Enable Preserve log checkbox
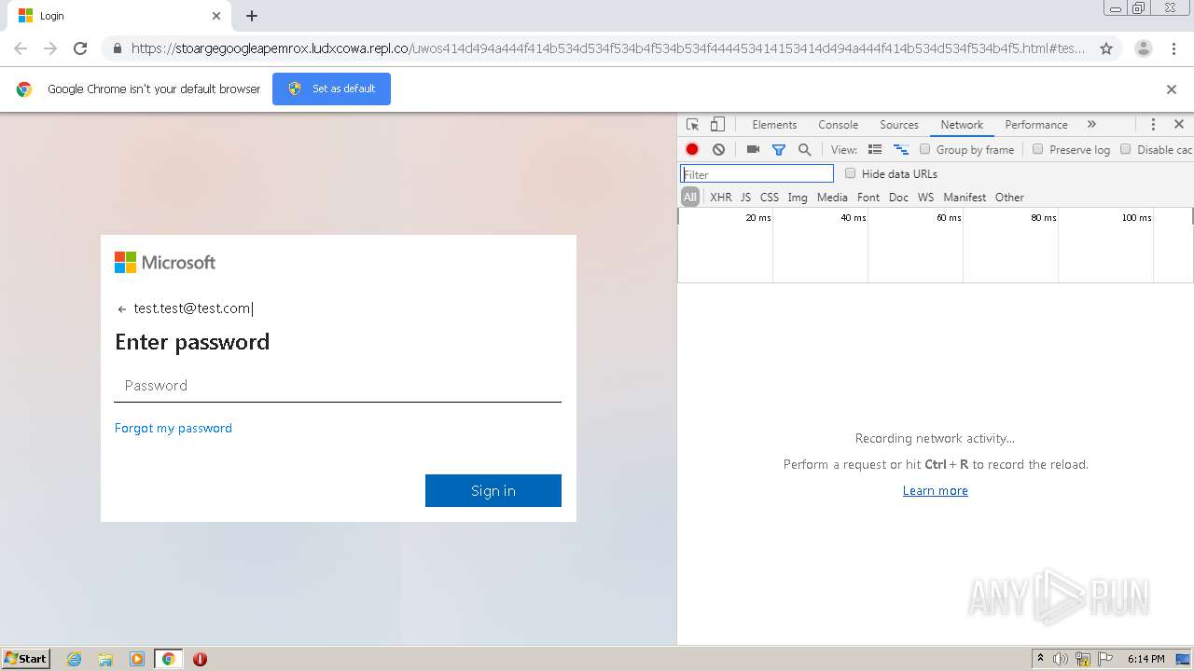 1037,149
